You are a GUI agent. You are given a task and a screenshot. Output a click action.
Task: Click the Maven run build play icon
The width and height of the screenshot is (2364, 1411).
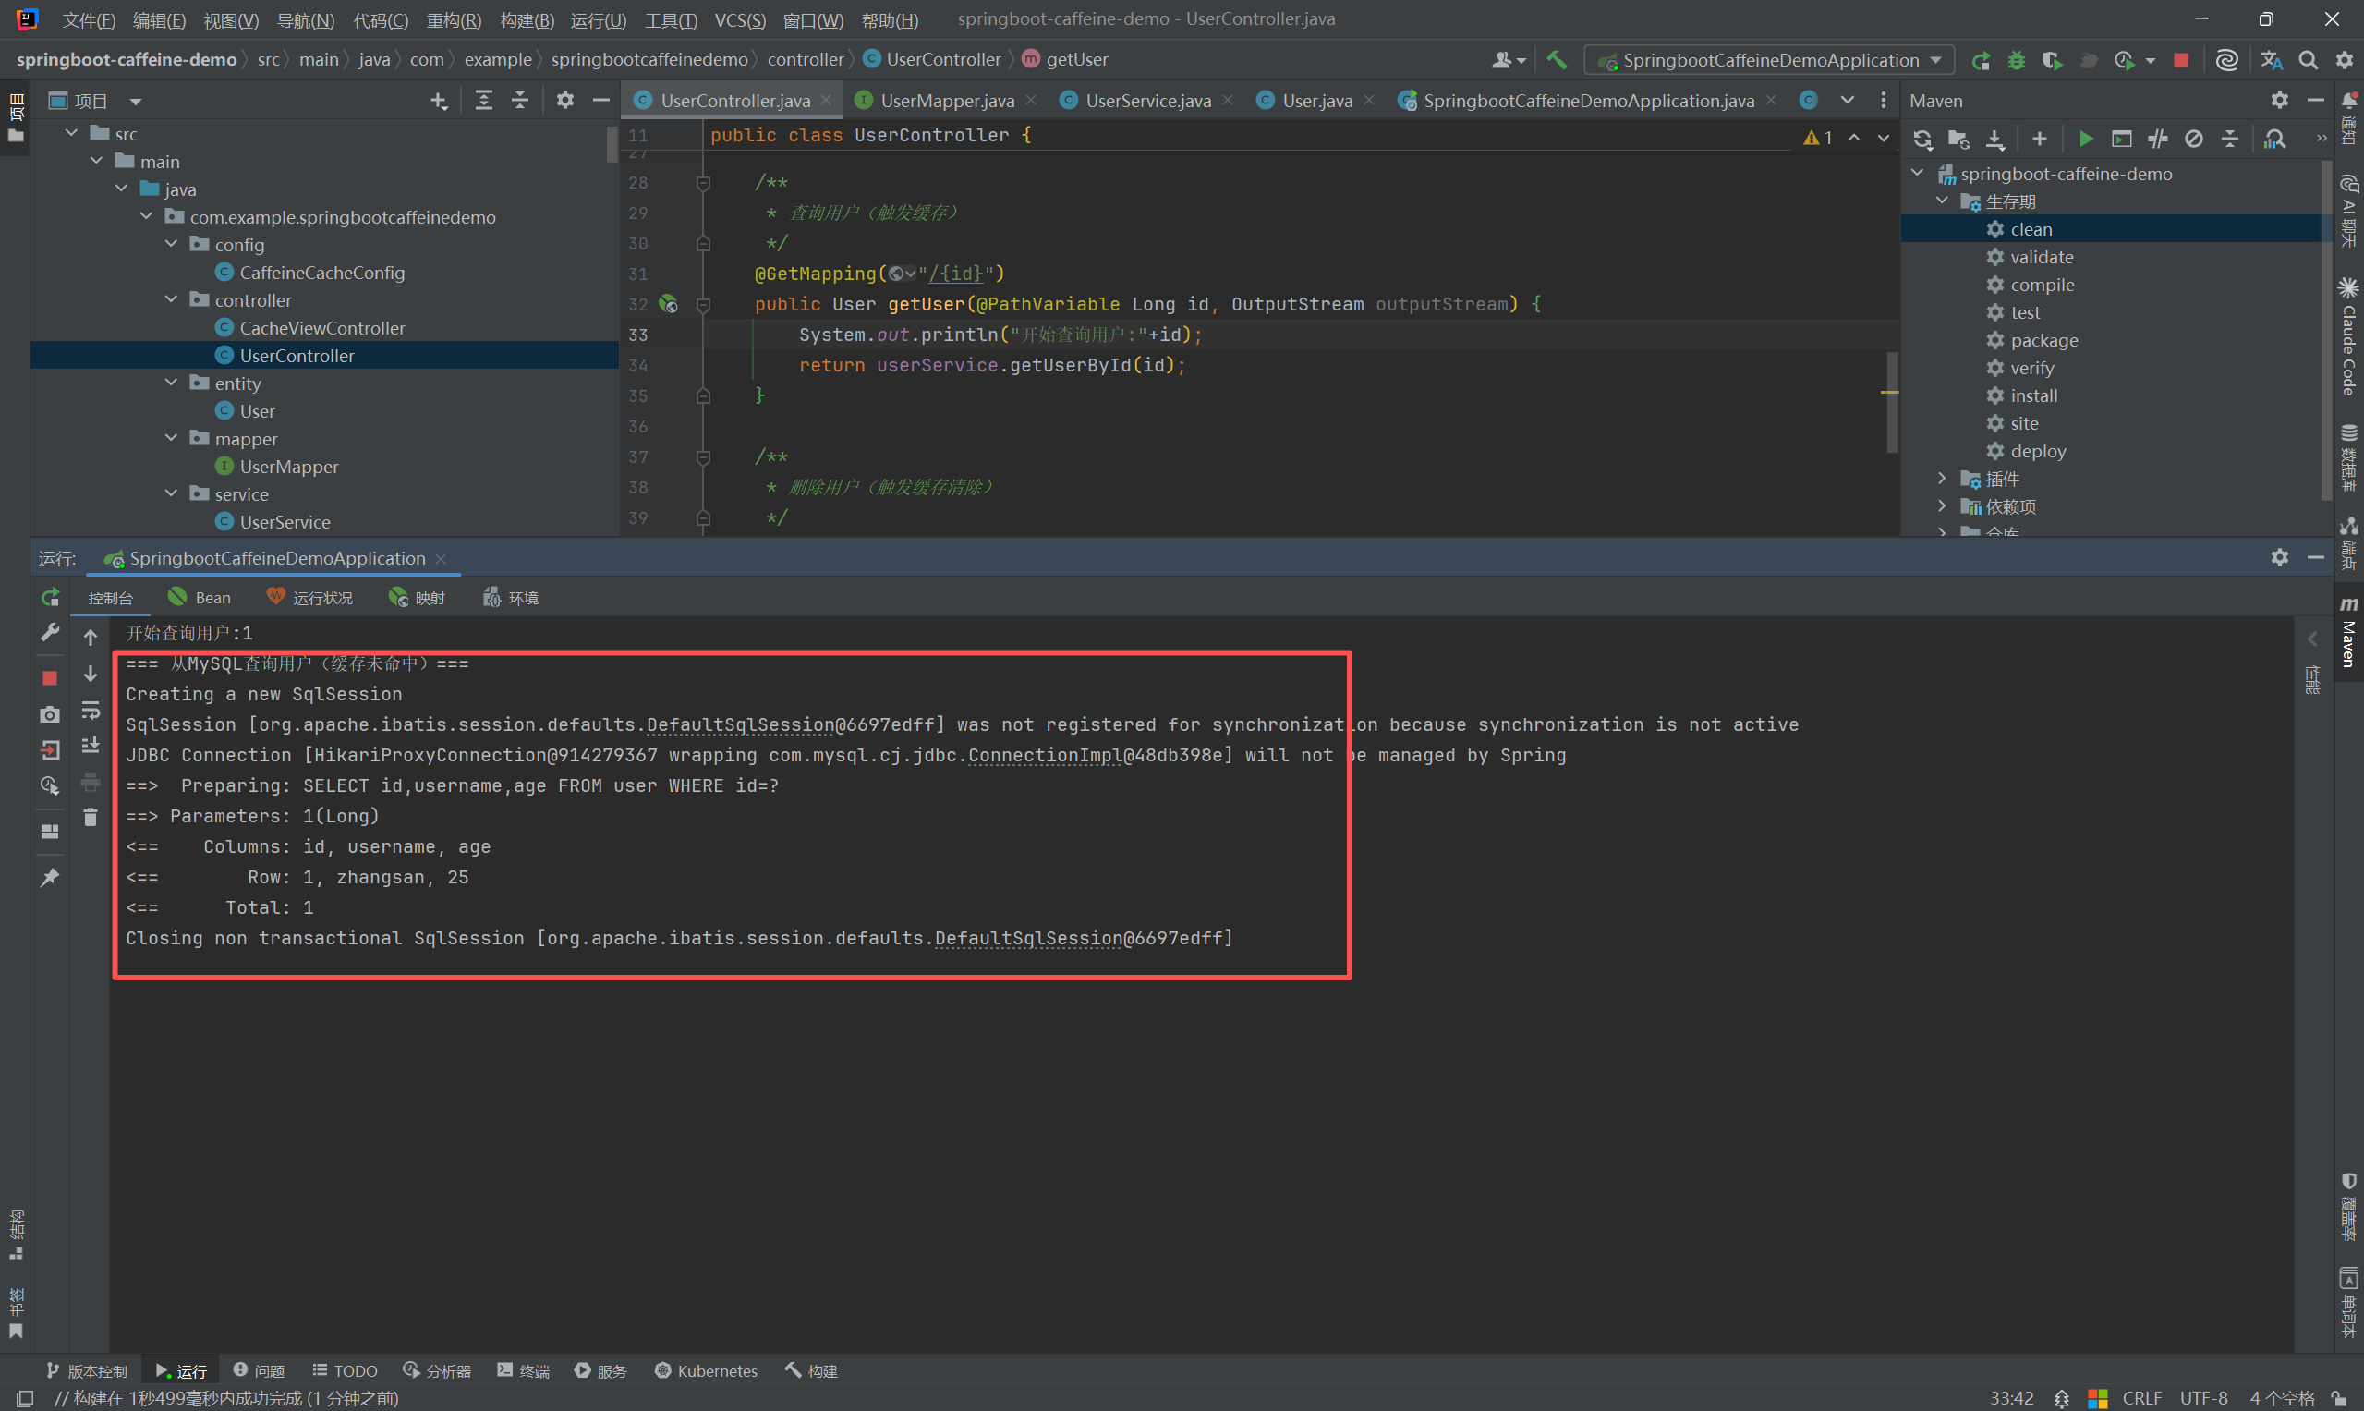(x=2086, y=140)
